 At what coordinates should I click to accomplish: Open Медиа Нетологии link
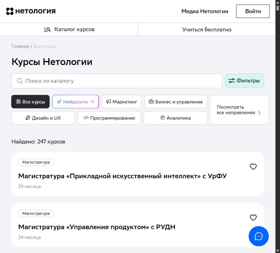pos(205,11)
